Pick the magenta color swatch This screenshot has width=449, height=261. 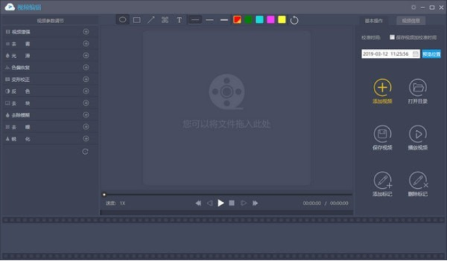271,20
